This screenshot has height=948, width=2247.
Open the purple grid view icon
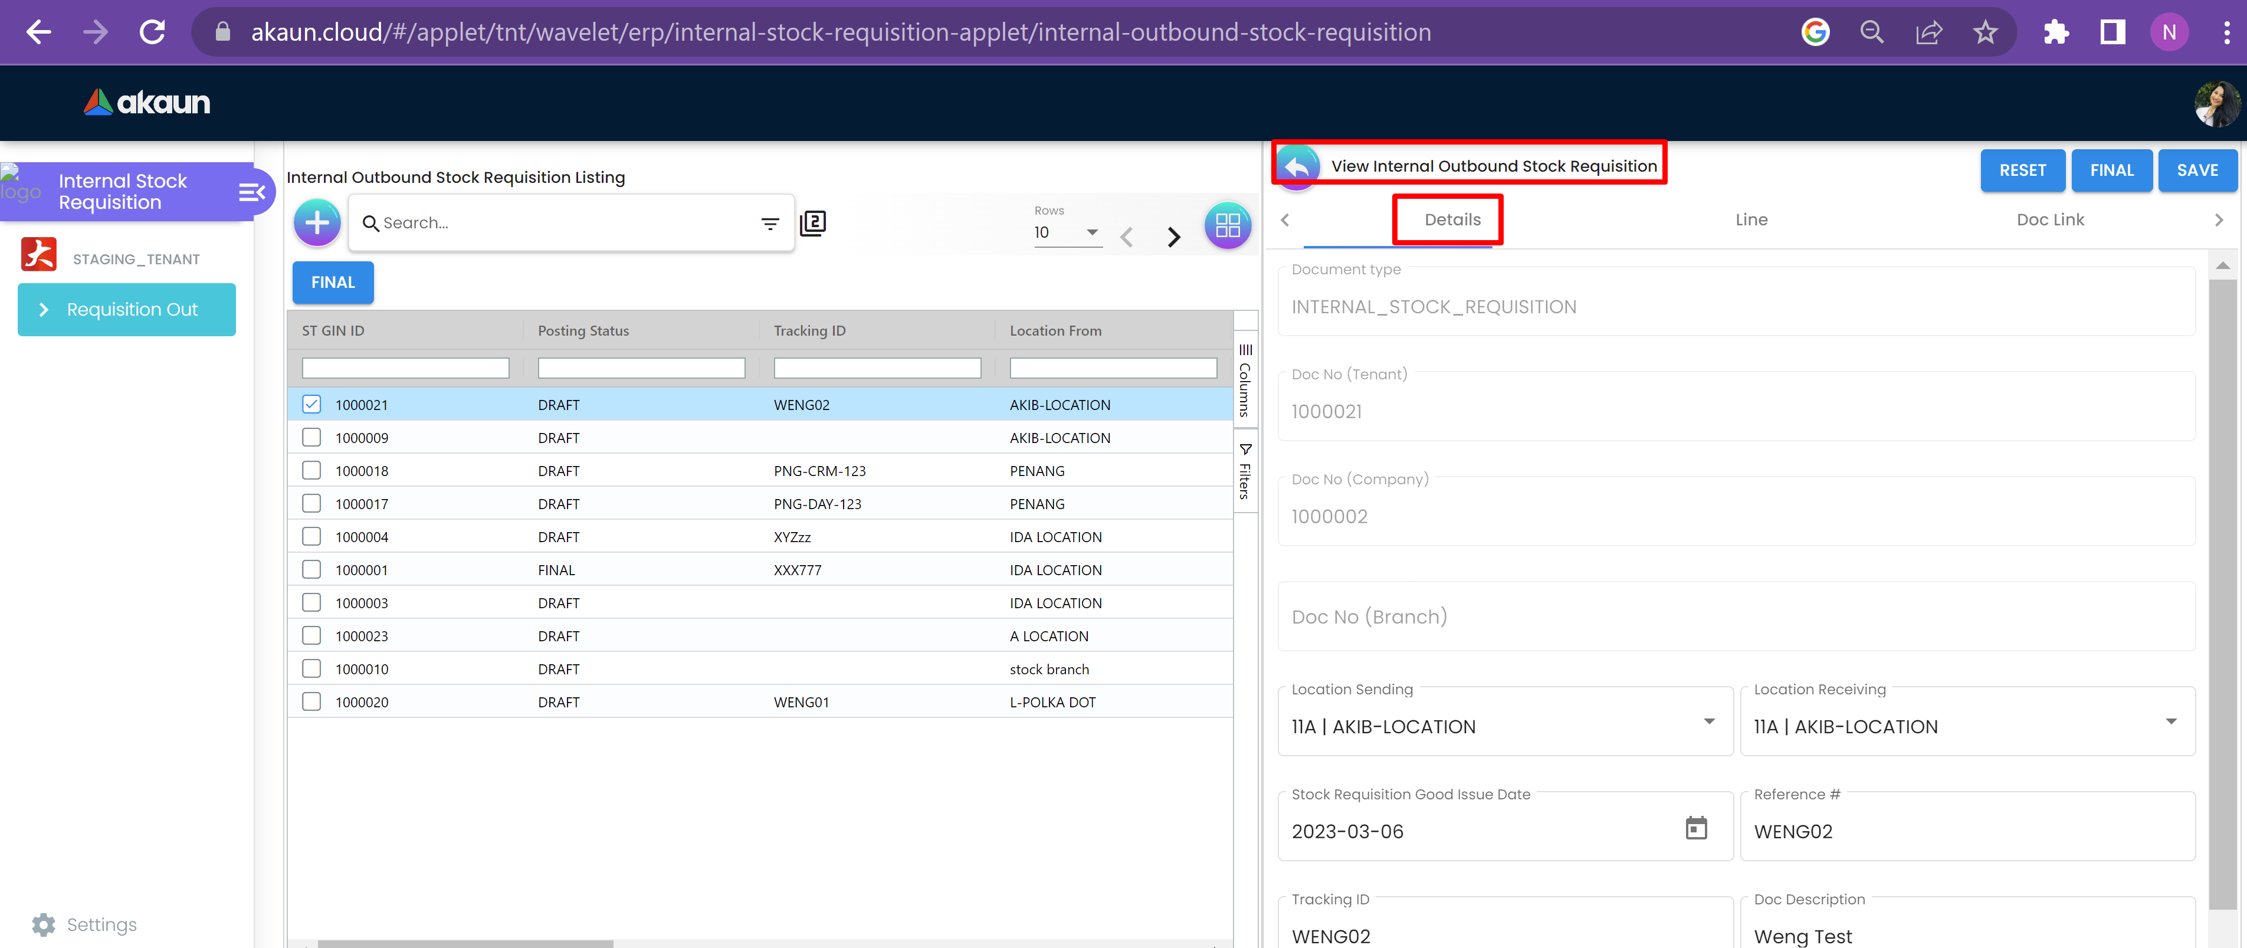point(1226,226)
